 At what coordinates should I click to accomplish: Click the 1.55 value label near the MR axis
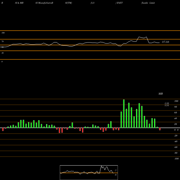coord(167,103)
